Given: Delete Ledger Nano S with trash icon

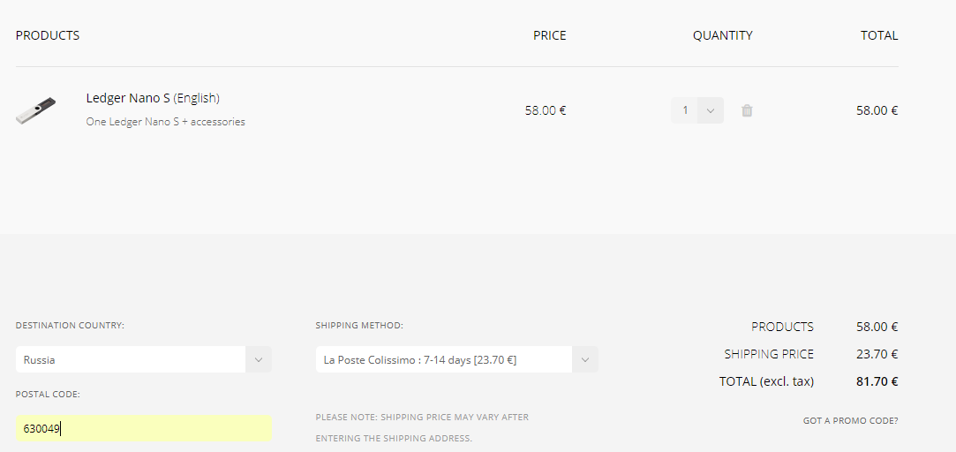Looking at the screenshot, I should pos(747,110).
